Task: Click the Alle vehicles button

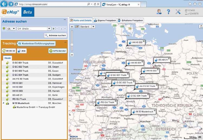Action: click(x=22, y=51)
